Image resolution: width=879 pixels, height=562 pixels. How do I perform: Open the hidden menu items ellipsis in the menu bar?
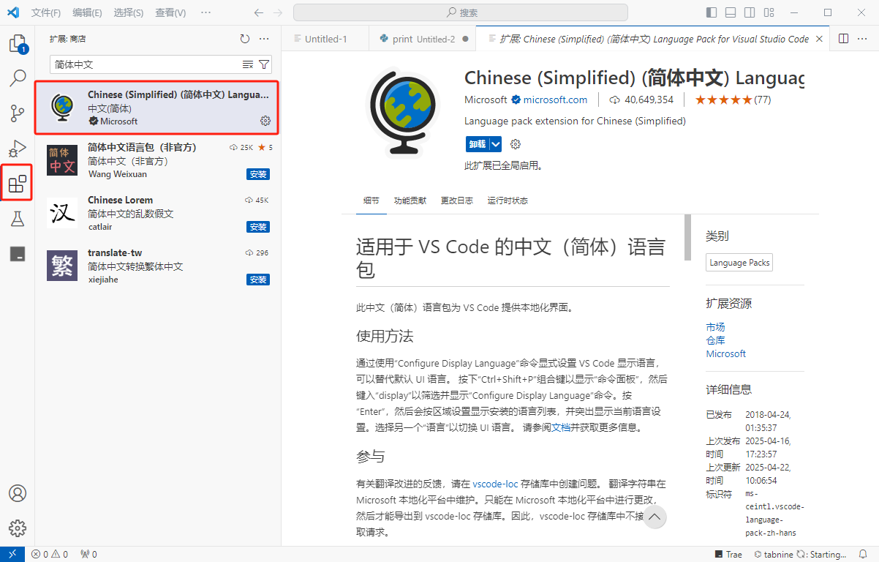coord(205,12)
